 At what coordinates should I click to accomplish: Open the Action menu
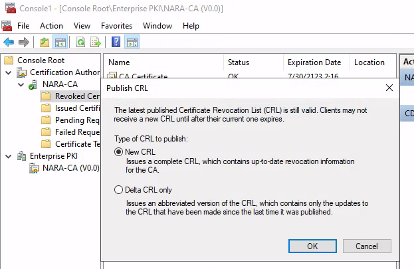point(51,26)
